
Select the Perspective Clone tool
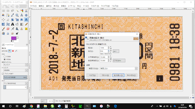coord(3,33)
